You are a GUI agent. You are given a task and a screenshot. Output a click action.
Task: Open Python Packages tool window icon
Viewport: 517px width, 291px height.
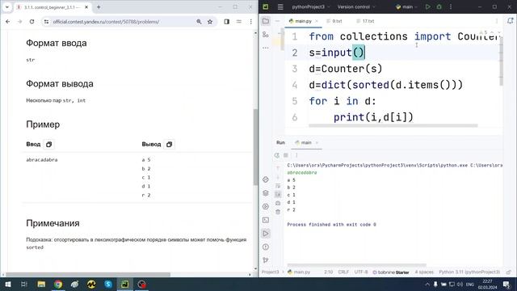[266, 179]
